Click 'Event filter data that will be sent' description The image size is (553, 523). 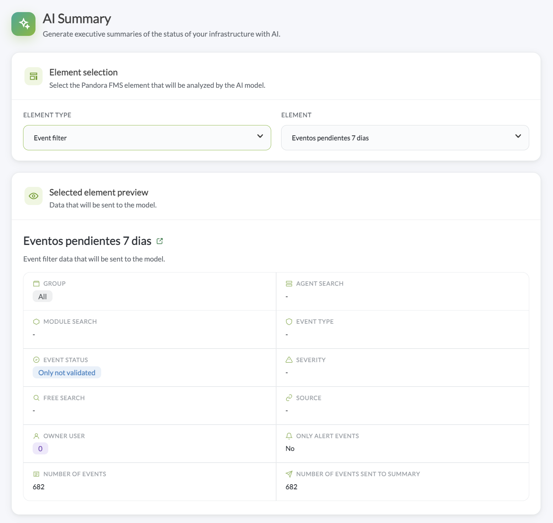point(94,259)
